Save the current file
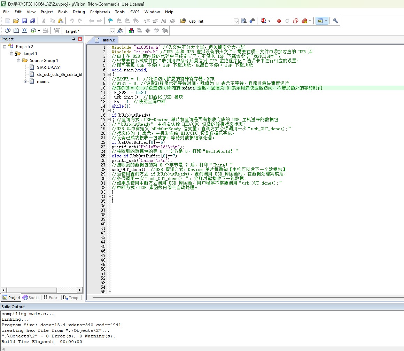Image resolution: width=404 pixels, height=351 pixels. click(24, 21)
